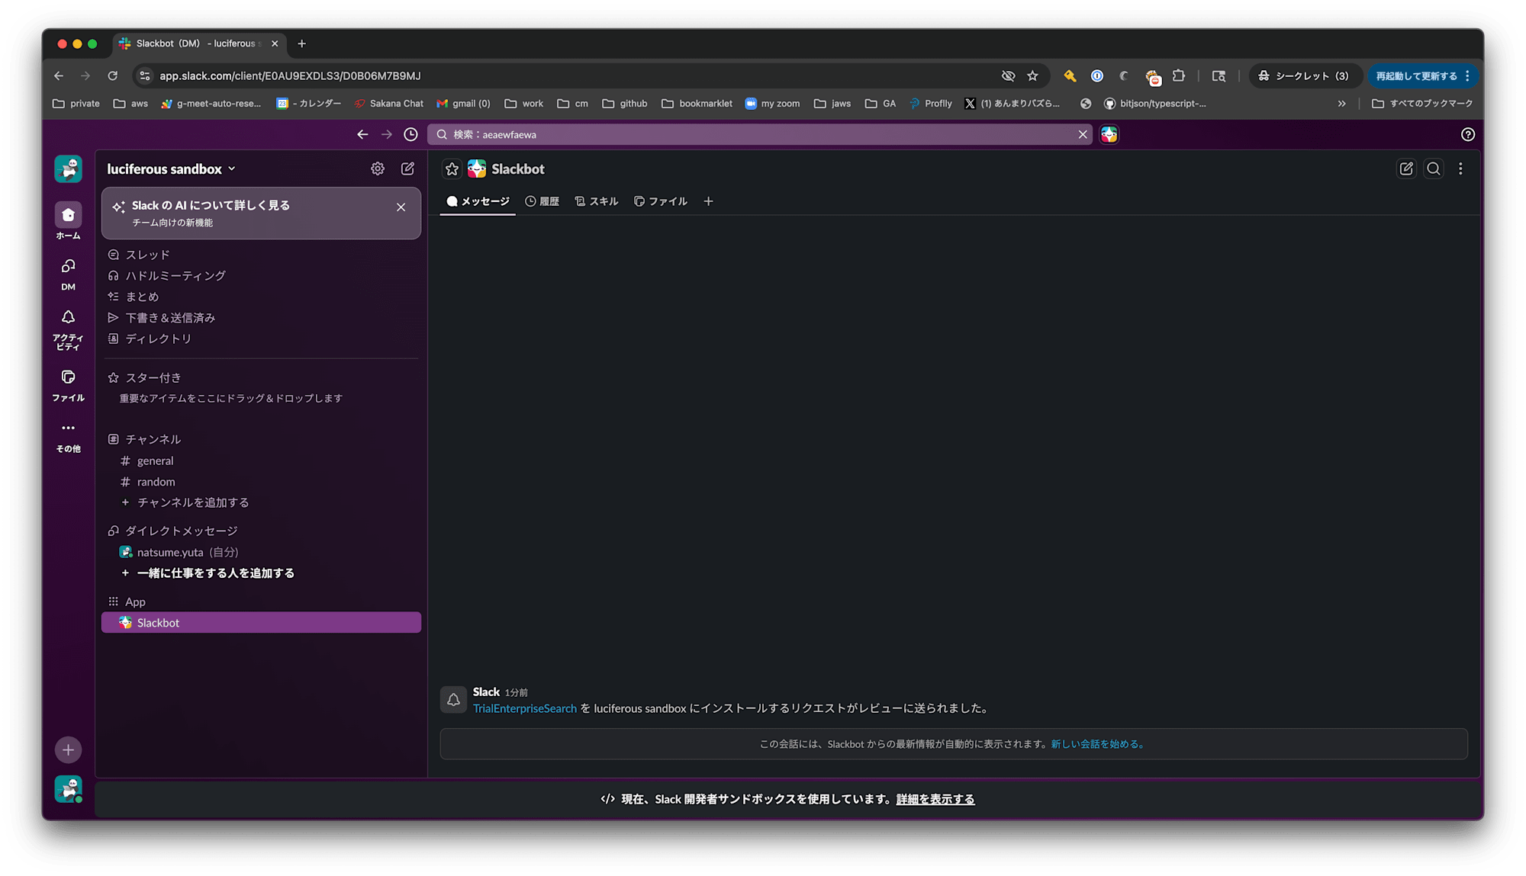Click the round plus create button in rail

click(68, 749)
